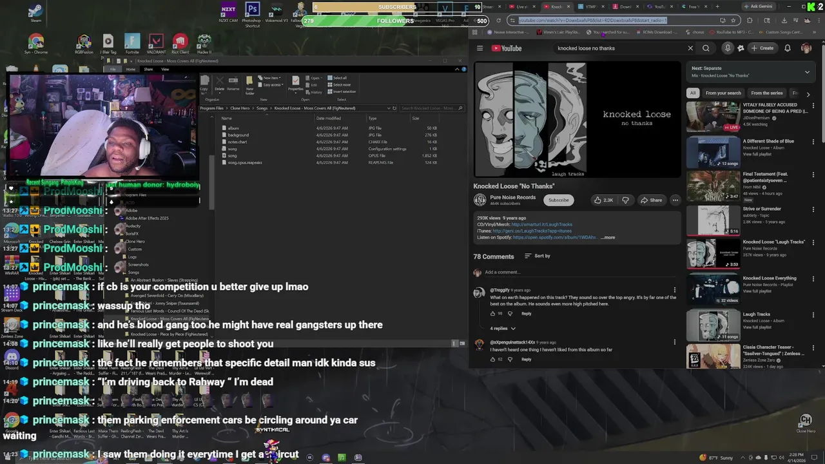Open Share tab in File Explorer ribbon
Image resolution: width=825 pixels, height=464 pixels.
pos(148,69)
